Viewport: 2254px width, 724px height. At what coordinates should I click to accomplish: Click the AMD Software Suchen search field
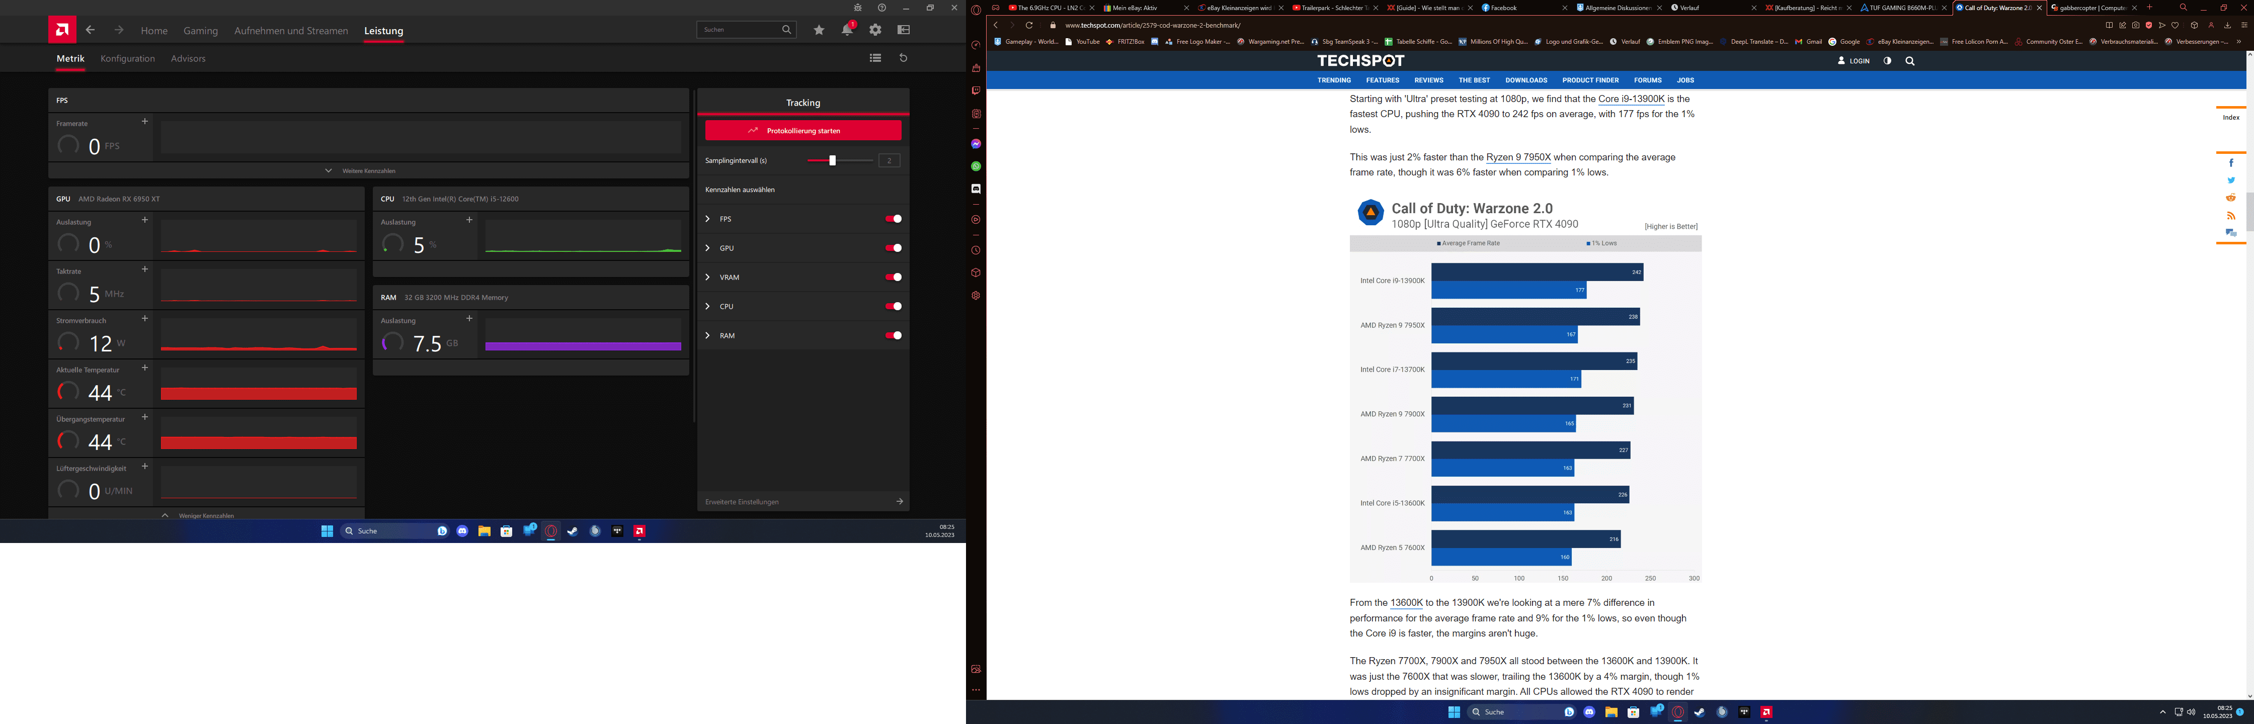click(746, 30)
